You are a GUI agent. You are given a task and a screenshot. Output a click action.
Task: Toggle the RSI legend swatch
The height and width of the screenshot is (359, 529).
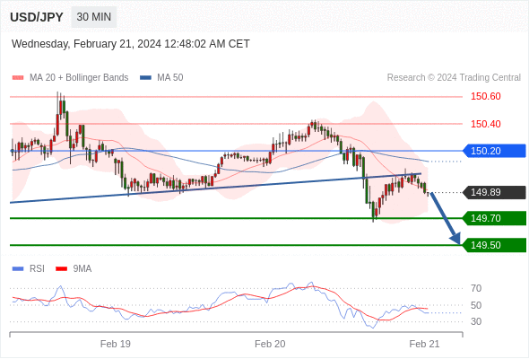click(x=18, y=269)
